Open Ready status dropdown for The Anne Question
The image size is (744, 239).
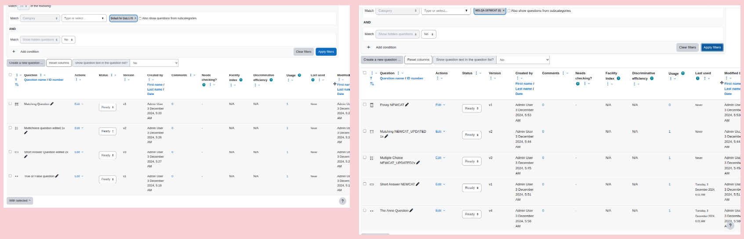[472, 214]
